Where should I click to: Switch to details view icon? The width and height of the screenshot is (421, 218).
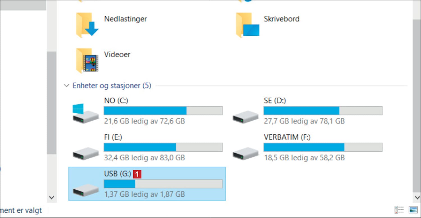pyautogui.click(x=399, y=210)
